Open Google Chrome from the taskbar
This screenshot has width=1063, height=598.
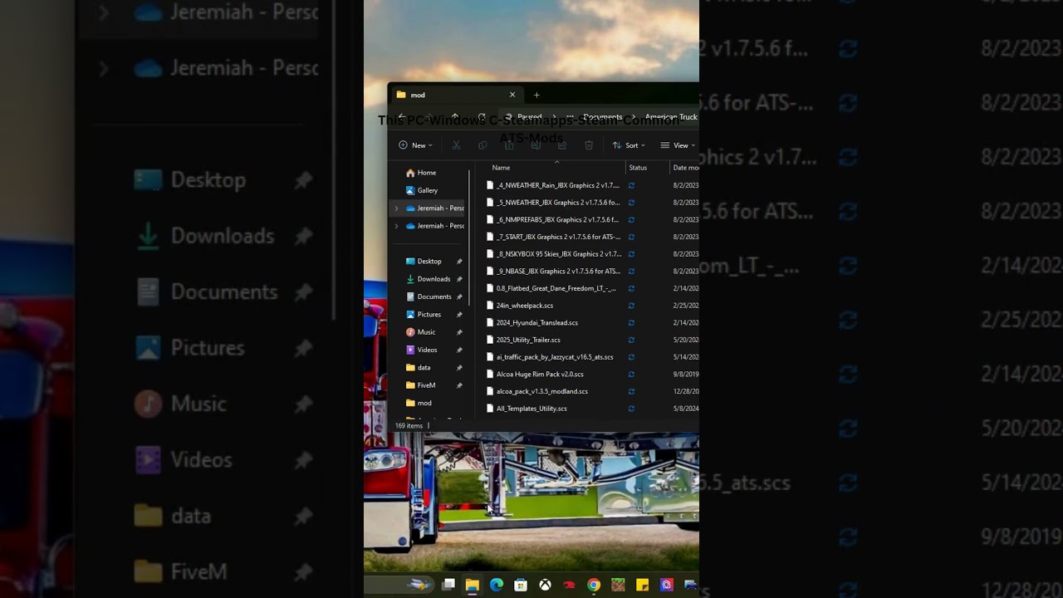click(594, 585)
